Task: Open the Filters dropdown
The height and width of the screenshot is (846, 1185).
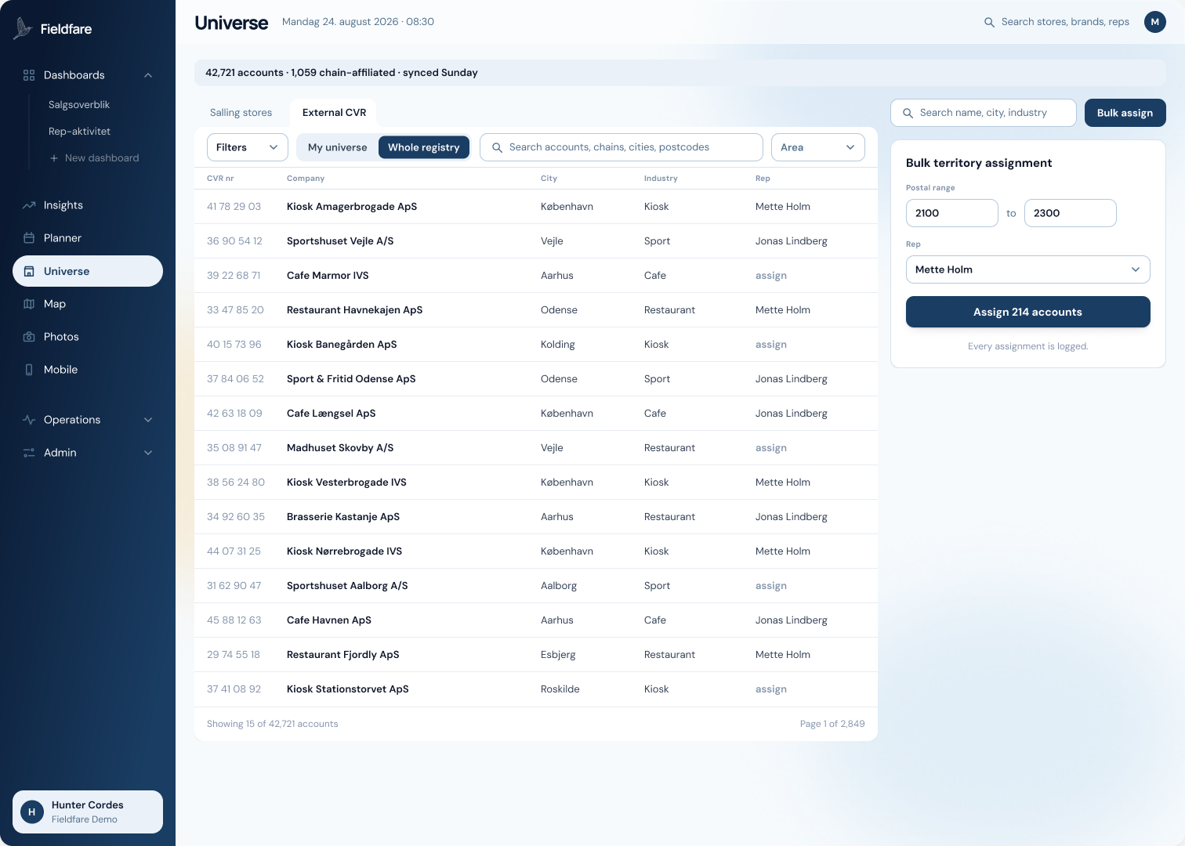Action: [x=248, y=147]
